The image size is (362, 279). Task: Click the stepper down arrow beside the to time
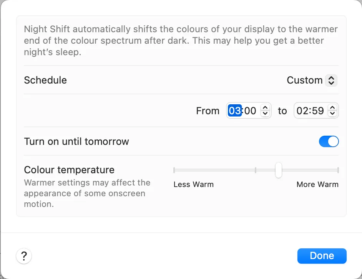[333, 113]
